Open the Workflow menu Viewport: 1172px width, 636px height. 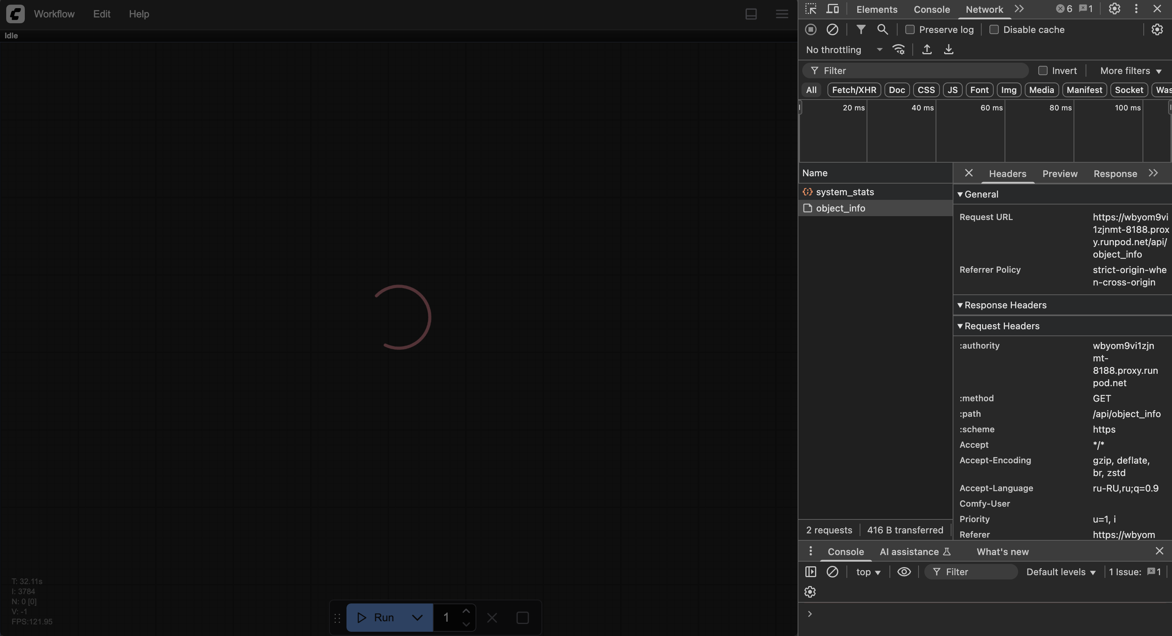pos(54,14)
